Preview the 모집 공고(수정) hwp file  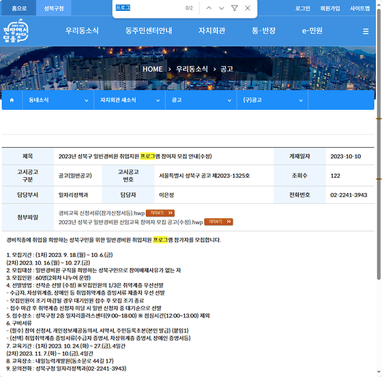click(218, 222)
